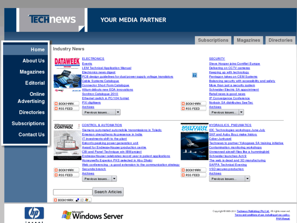
Task: Open Ethernet switch in PC/104 format link
Action: tap(105, 98)
